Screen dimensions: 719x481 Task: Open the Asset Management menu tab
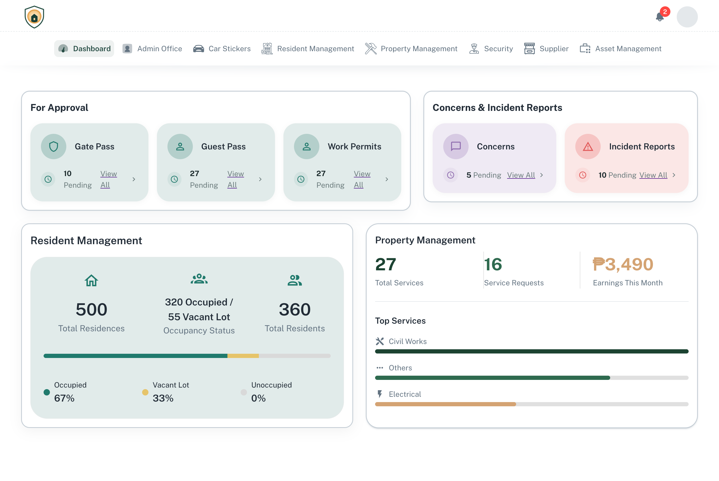tap(620, 49)
